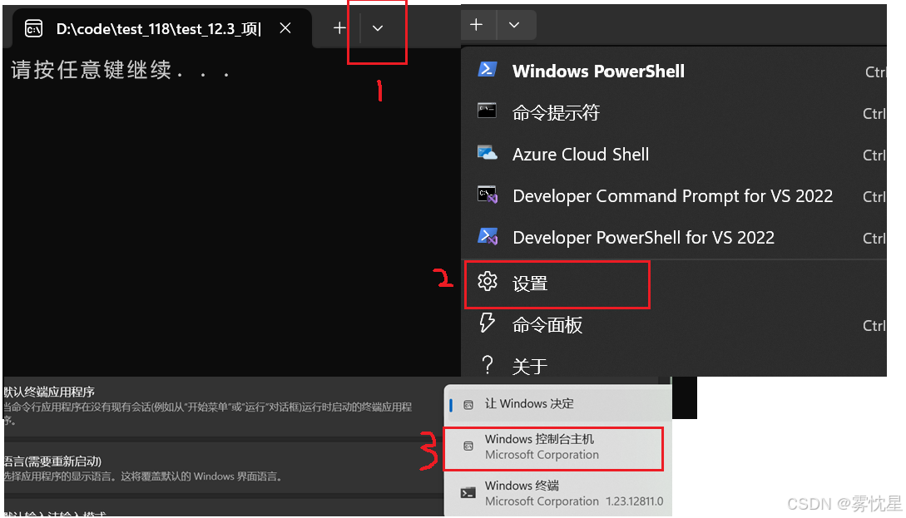Click the 命令提示符 icon

tap(487, 111)
